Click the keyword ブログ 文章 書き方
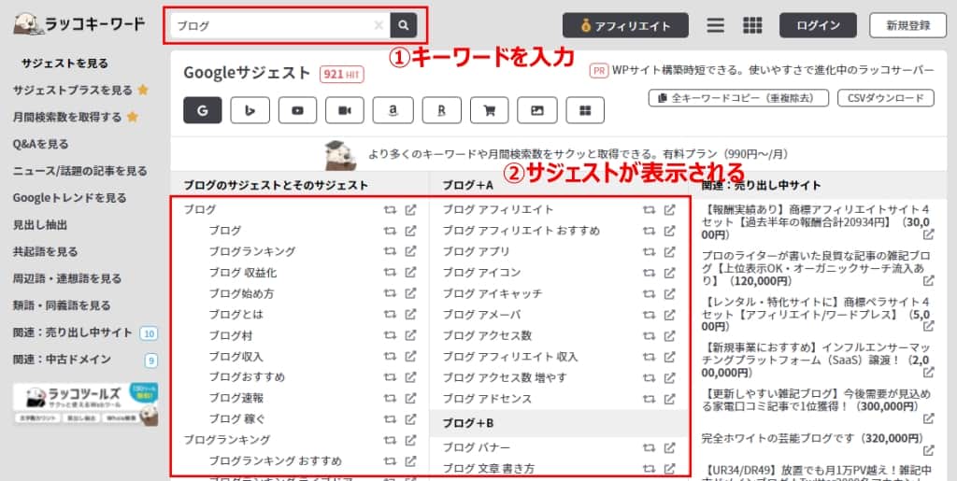957x481 pixels. (x=488, y=469)
